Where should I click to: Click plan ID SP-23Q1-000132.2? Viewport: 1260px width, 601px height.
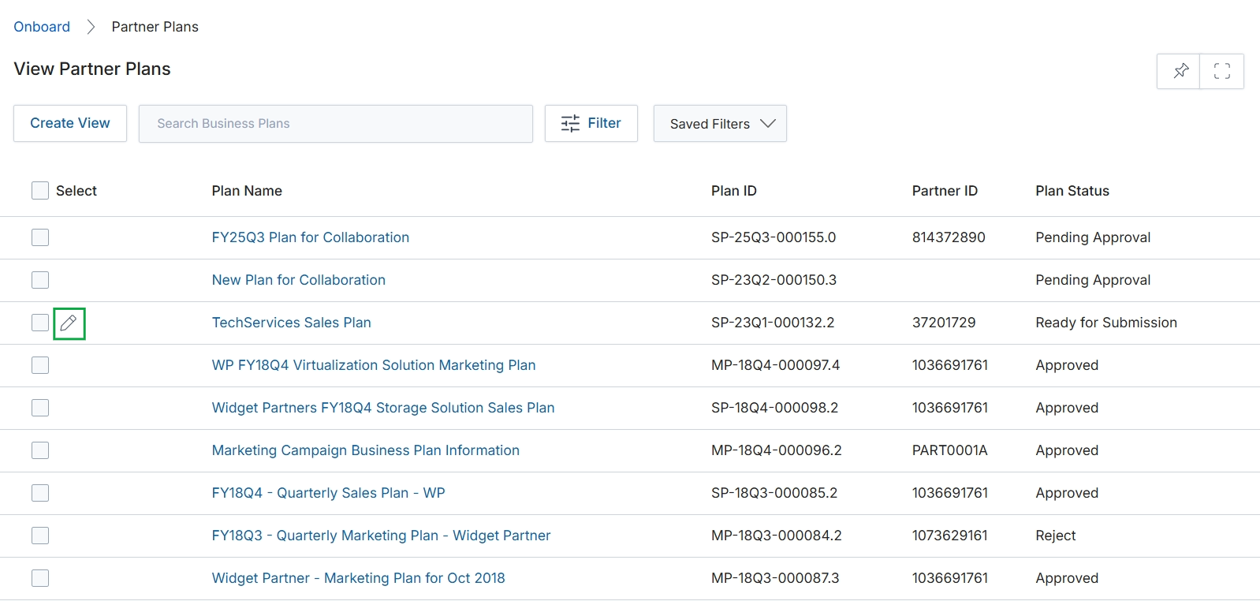[x=773, y=323]
